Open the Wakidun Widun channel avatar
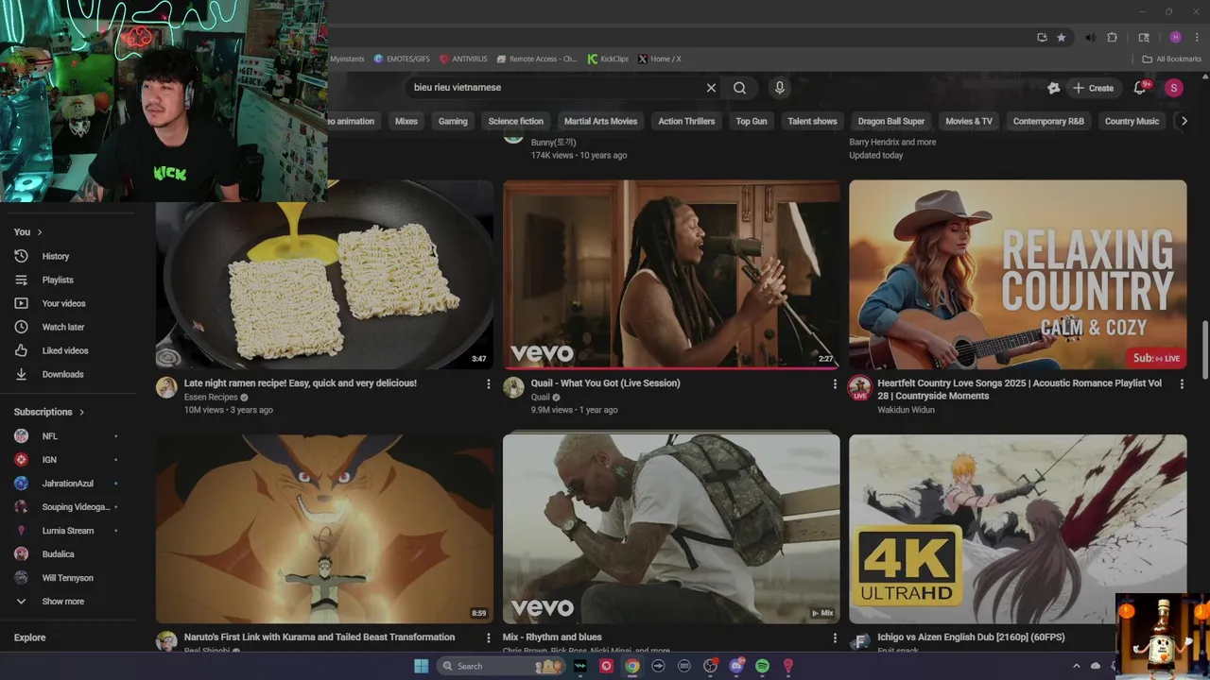 859,387
